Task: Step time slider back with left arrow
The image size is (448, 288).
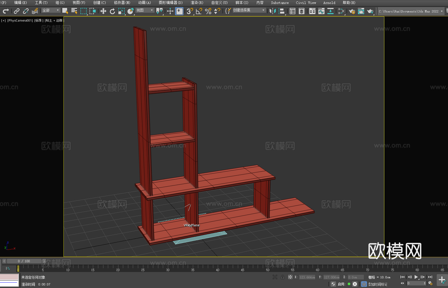Action: (x=4, y=261)
